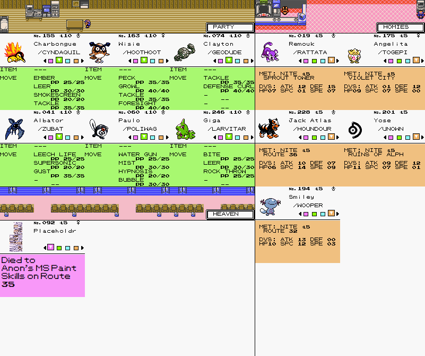Click Giga's selected green page square

coord(229,137)
